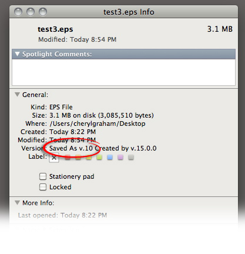This screenshot has width=245, height=254.
Task: Click inside the Spotlight Comments text field
Action: point(123,72)
